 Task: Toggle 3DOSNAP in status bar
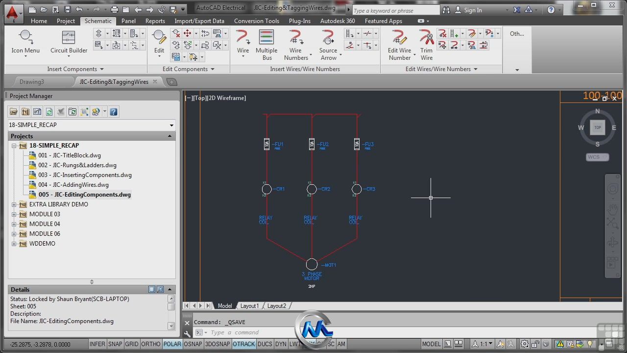[217, 344]
